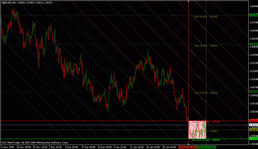The image size is (258, 149).
Task: Click the 26 Jan 00:00 time axis label
Action: click(x=170, y=147)
